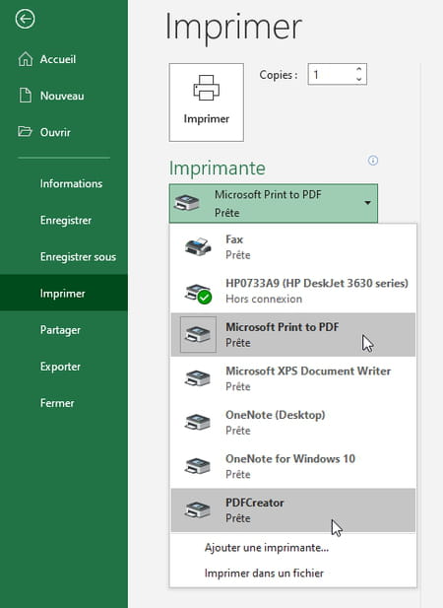This screenshot has height=608, width=443.
Task: Click the Ouvrir folder icon
Action: coord(26,131)
